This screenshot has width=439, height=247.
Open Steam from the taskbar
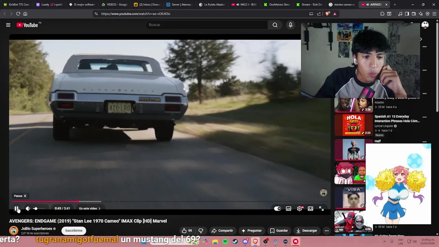click(235, 242)
